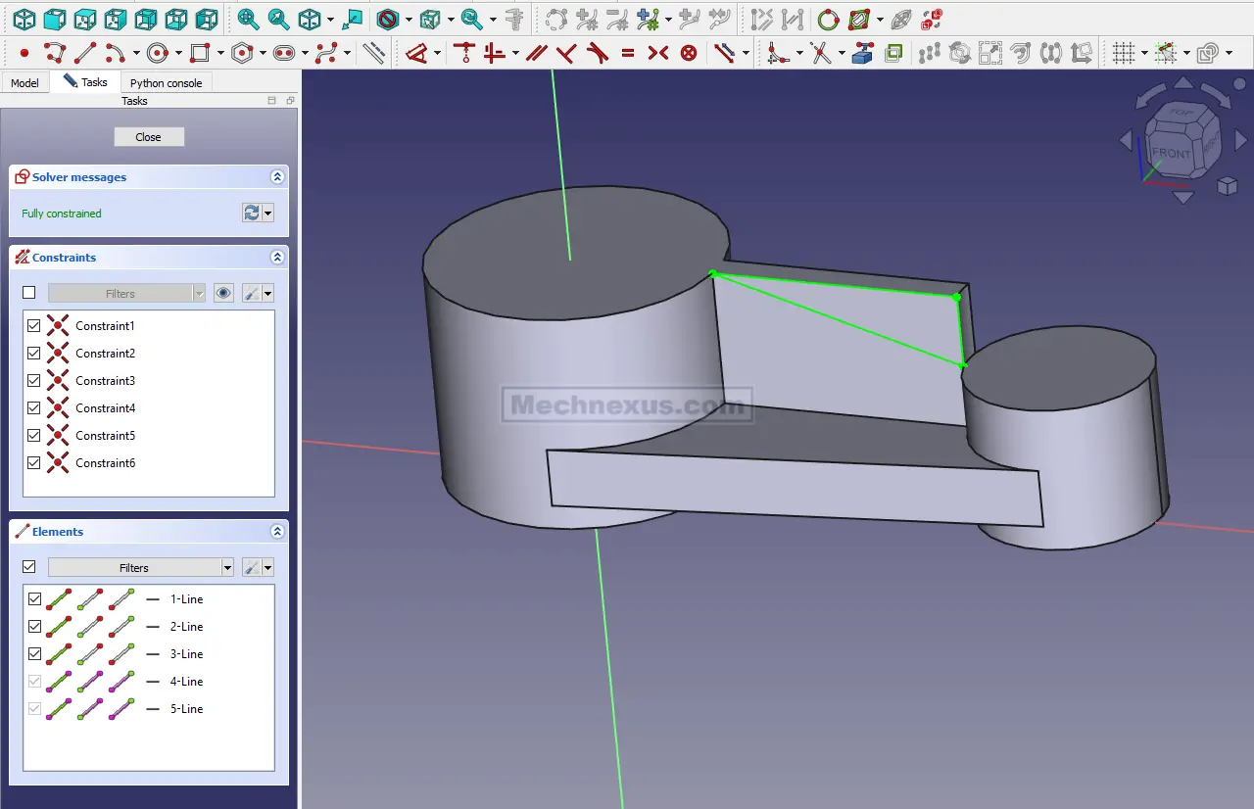The width and height of the screenshot is (1254, 809).
Task: Click the Close button
Action: (149, 137)
